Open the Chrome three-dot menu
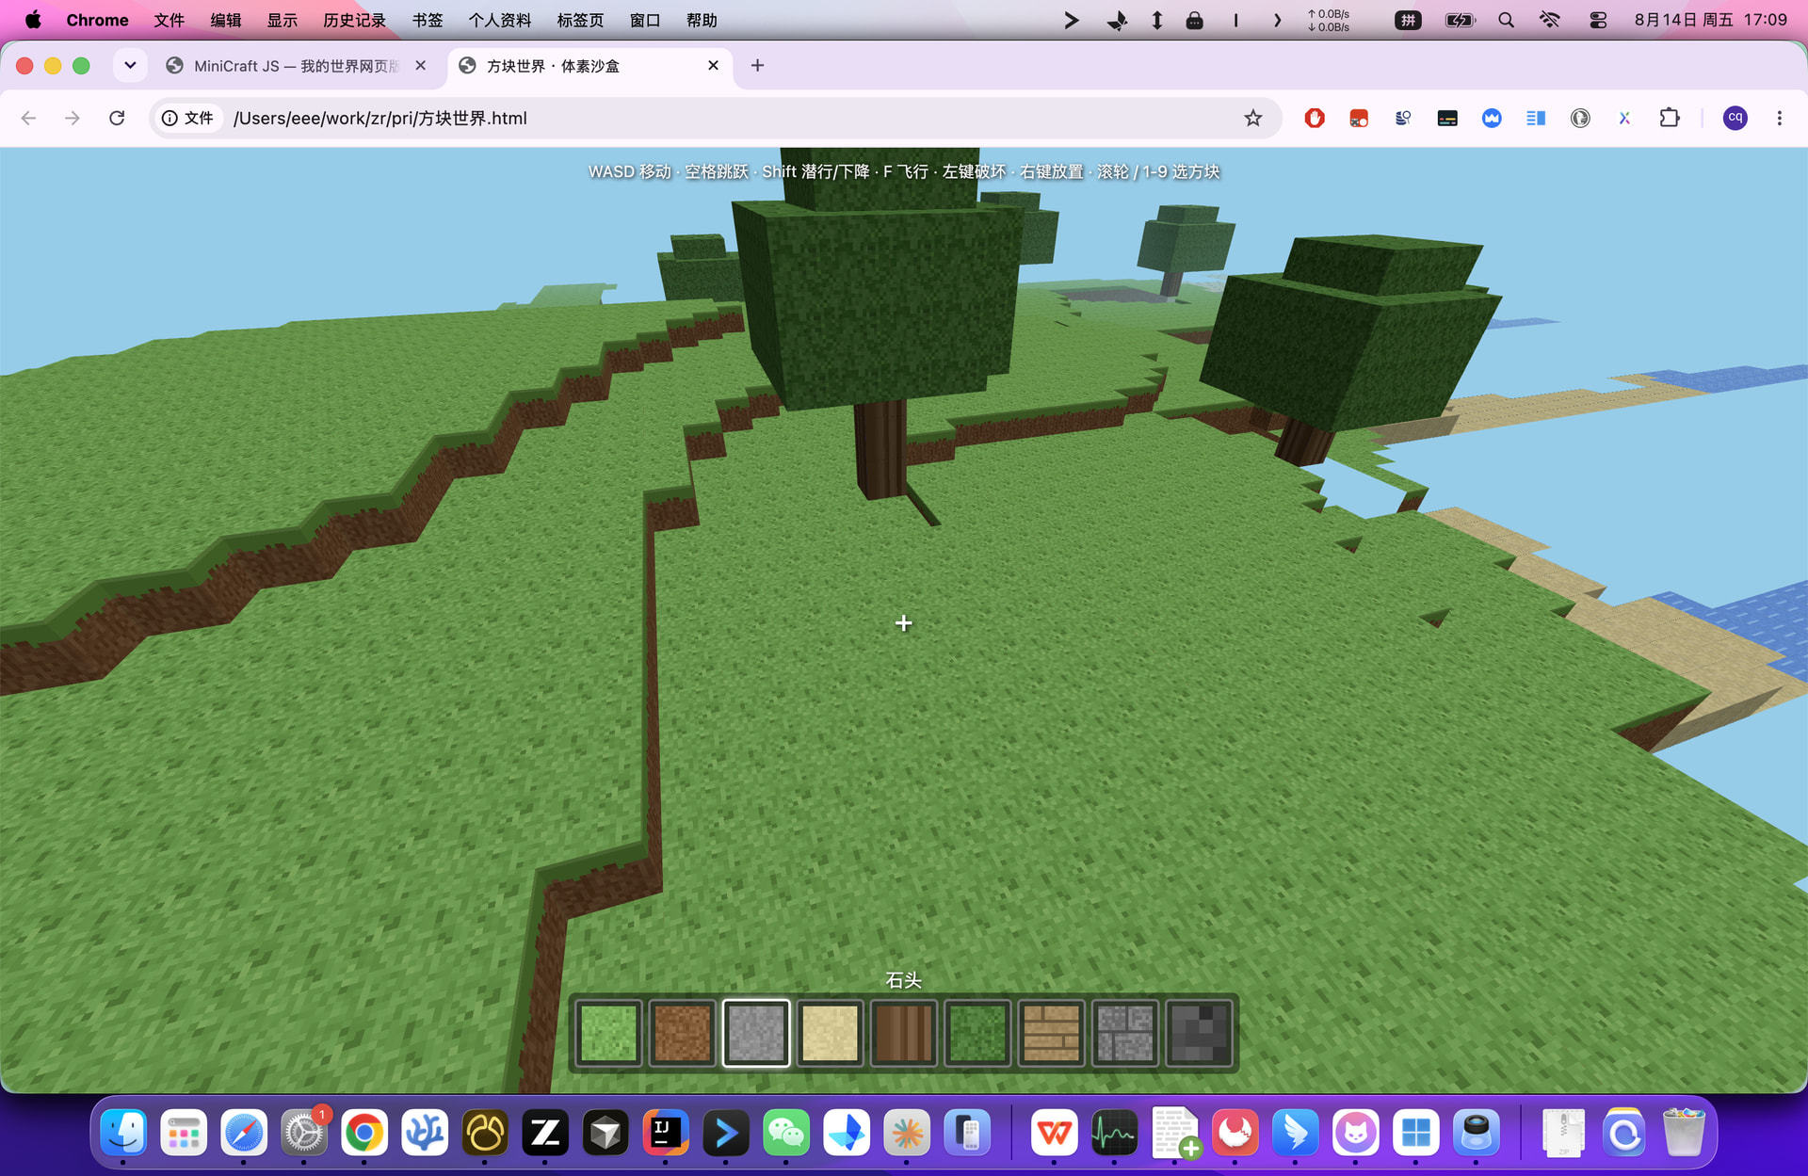 pyautogui.click(x=1779, y=118)
